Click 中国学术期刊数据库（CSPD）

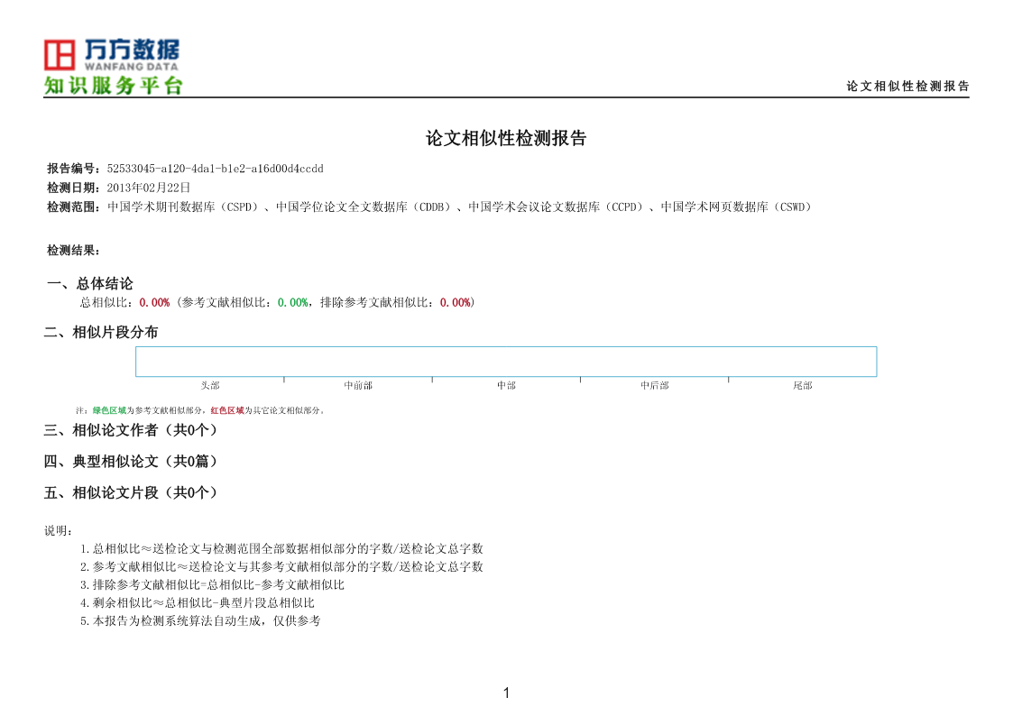click(x=183, y=207)
